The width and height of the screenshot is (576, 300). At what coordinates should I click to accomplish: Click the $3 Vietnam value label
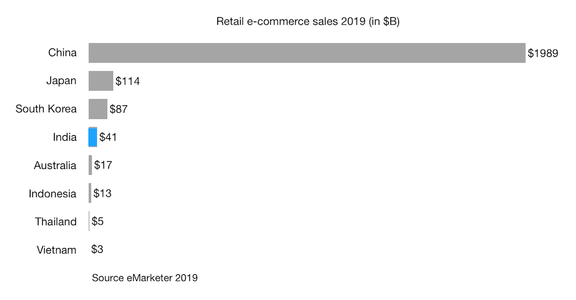coord(97,249)
